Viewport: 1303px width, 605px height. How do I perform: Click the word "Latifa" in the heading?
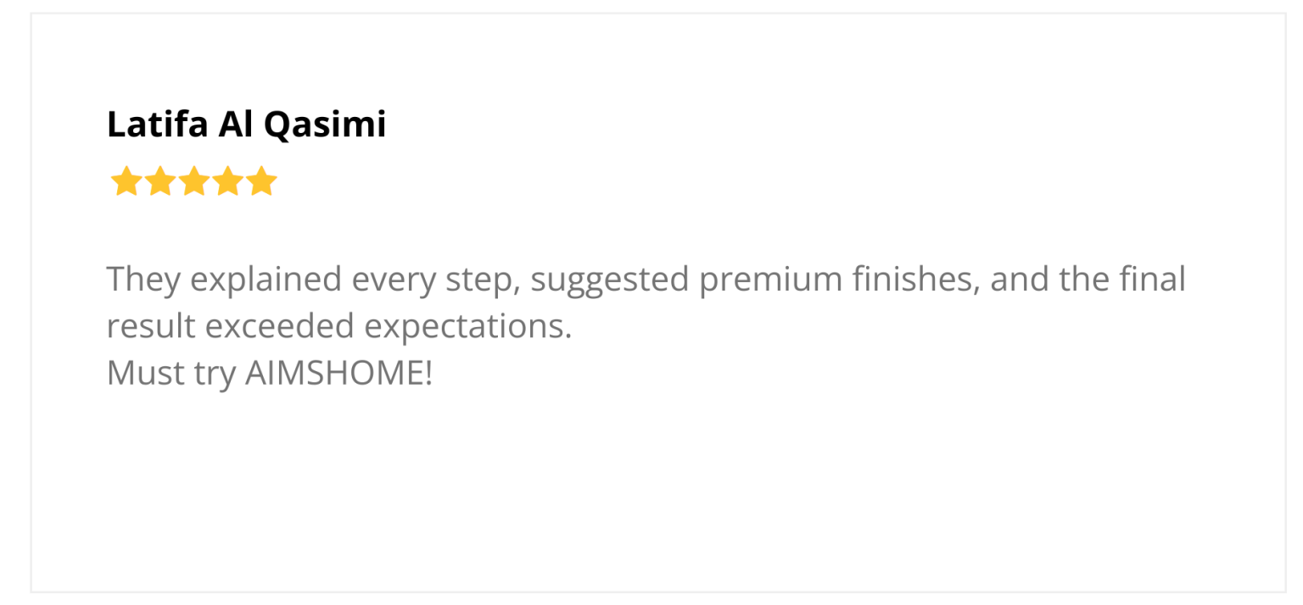pos(157,125)
